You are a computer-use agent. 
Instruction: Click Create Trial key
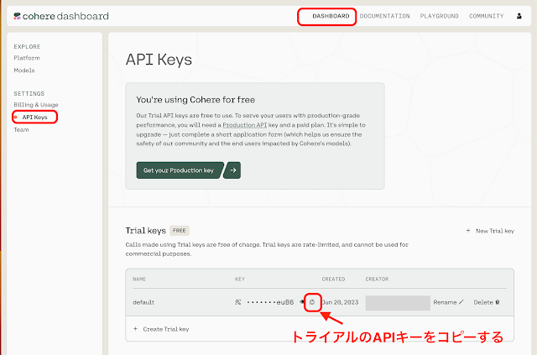point(161,329)
